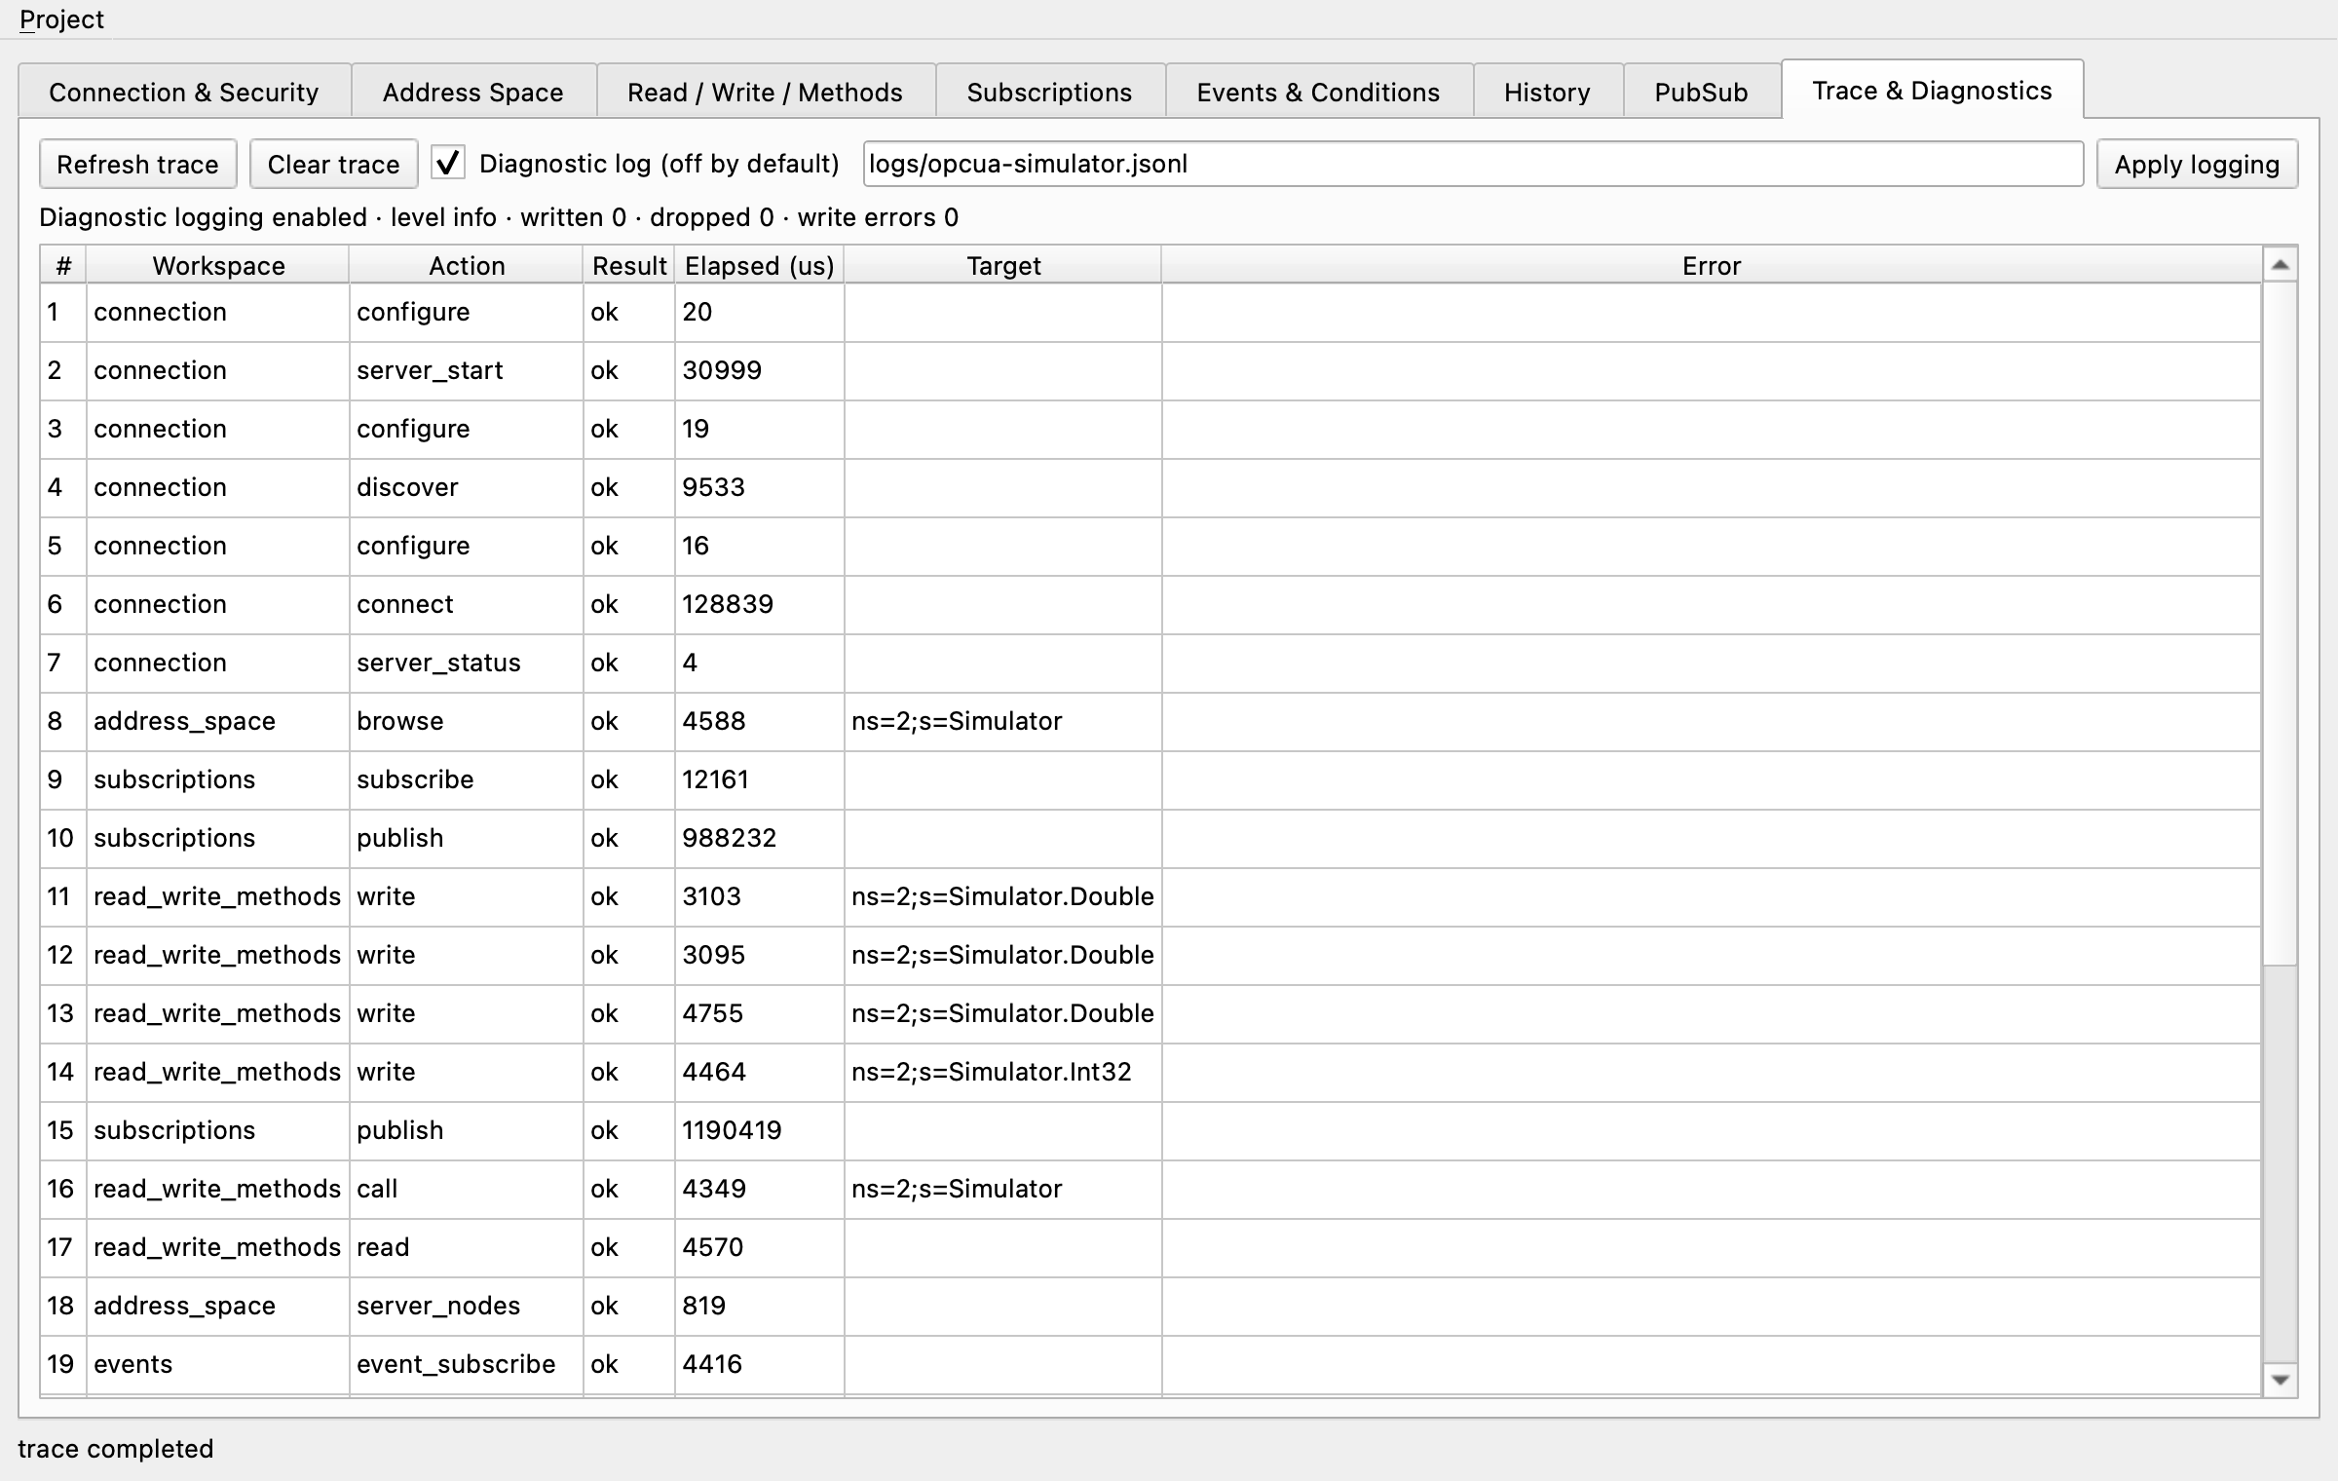Click Apply logging button
The height and width of the screenshot is (1481, 2338).
point(2198,165)
